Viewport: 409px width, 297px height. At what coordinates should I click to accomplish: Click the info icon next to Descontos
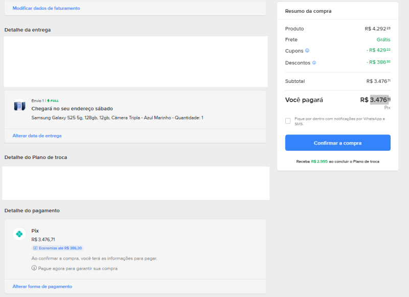point(314,63)
